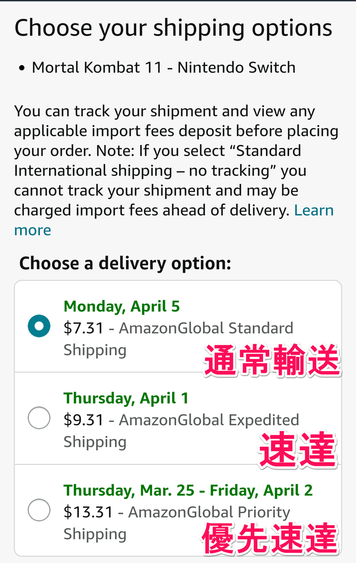Click the Choose your shipping options heading
This screenshot has width=356, height=563.
coord(173,28)
